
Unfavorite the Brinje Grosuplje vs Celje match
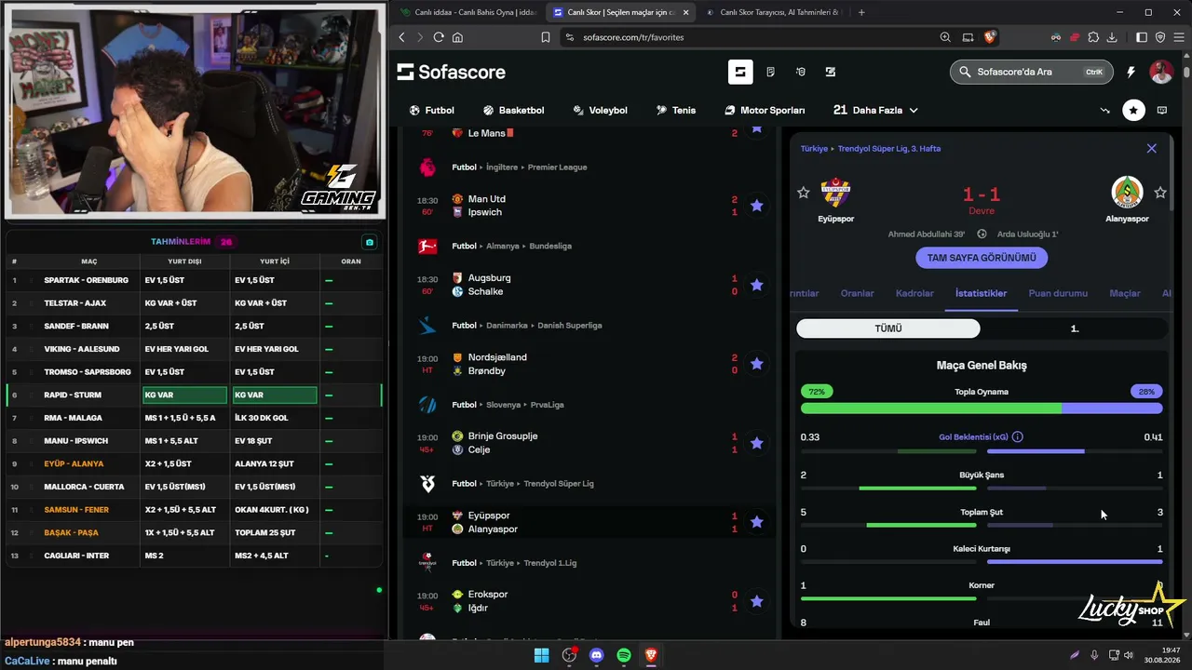tap(757, 443)
